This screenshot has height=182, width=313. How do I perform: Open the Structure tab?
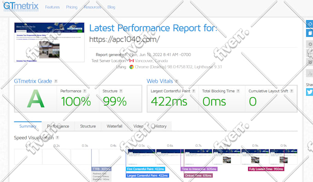[x=88, y=126]
